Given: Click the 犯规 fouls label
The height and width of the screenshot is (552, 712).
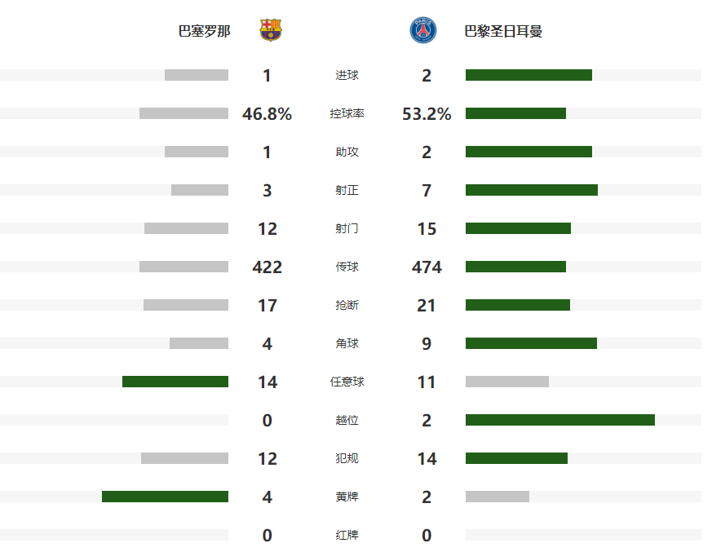Looking at the screenshot, I should pos(347,459).
